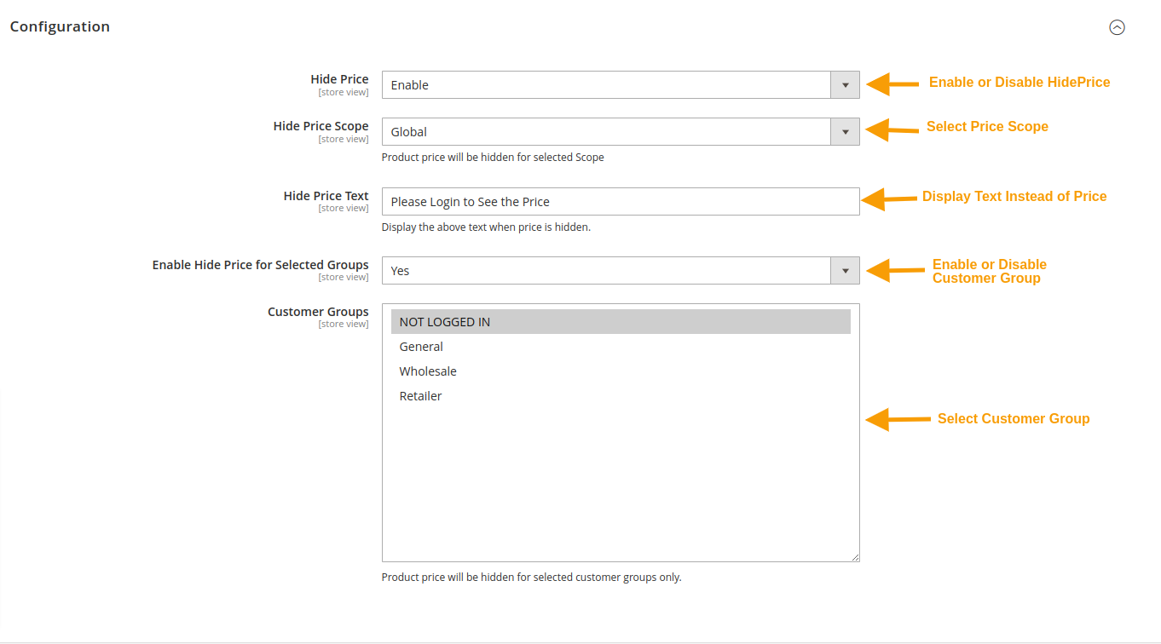Click the dropdown arrow beside Yes

coord(845,270)
